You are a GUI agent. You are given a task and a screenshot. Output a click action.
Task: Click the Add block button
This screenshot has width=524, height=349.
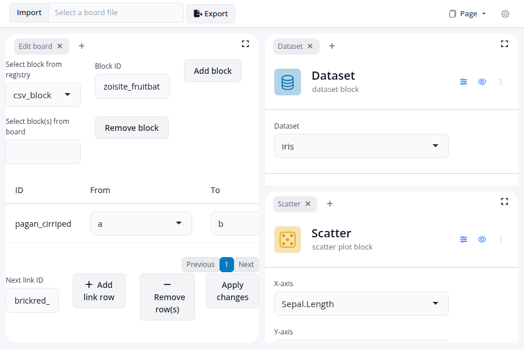coord(213,71)
